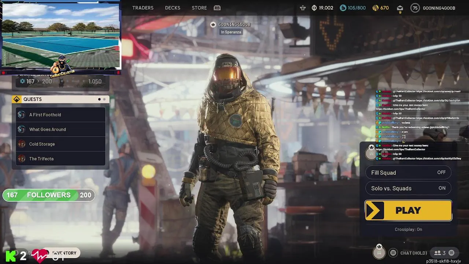Start matchmaking with the PLAY button
This screenshot has width=469, height=264.
click(x=408, y=210)
